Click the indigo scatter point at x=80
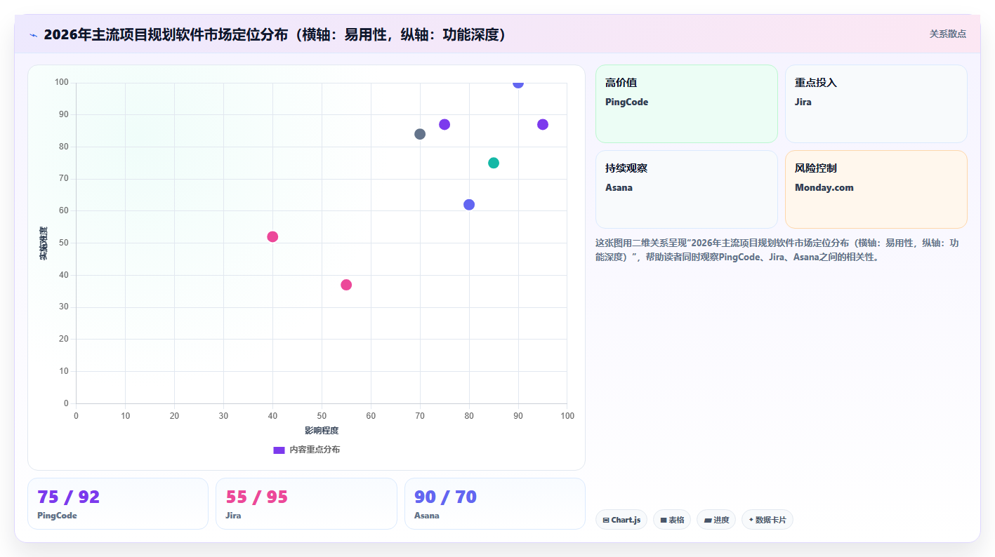The width and height of the screenshot is (995, 557). coord(469,205)
